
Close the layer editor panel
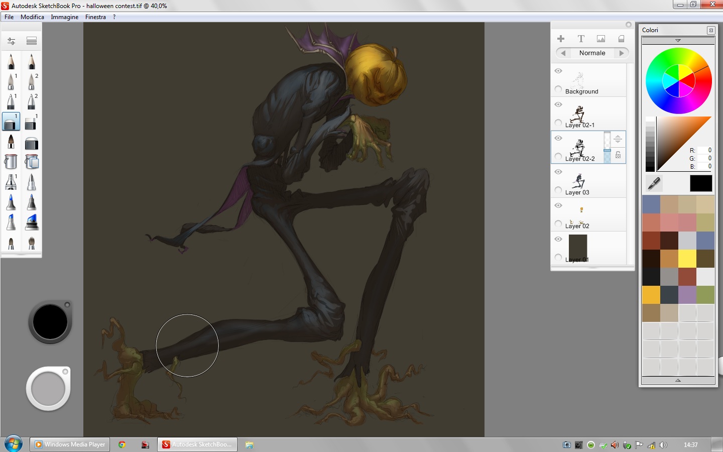[x=628, y=25]
